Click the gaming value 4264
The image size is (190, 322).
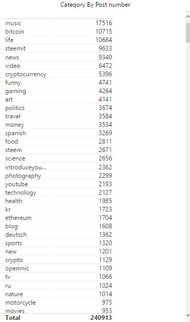[105, 91]
